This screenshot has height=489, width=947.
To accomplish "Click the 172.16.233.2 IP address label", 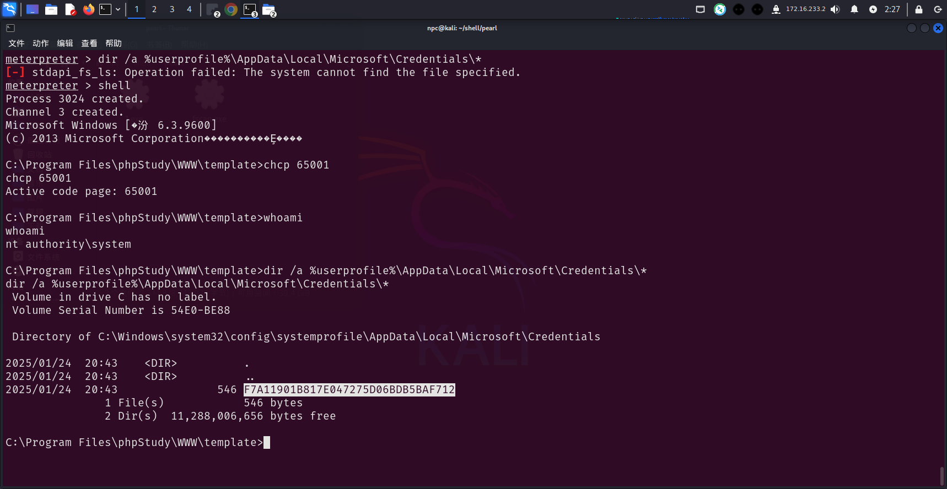I will tap(805, 9).
